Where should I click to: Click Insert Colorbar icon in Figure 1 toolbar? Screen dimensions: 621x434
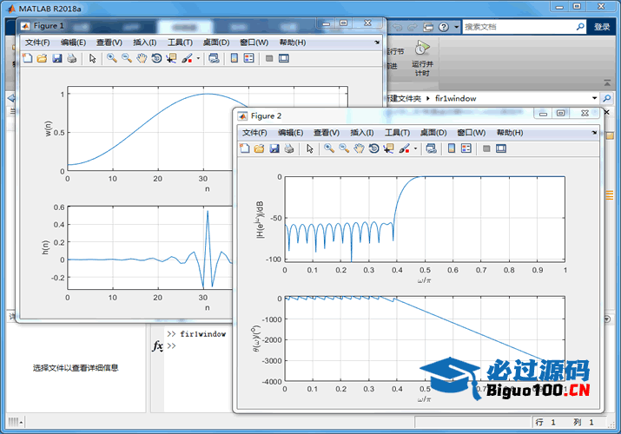point(234,58)
